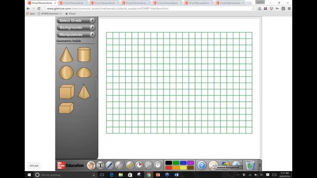317x178 pixels.
Task: Click the Cortana Ask me anything box
Action: pos(65,175)
